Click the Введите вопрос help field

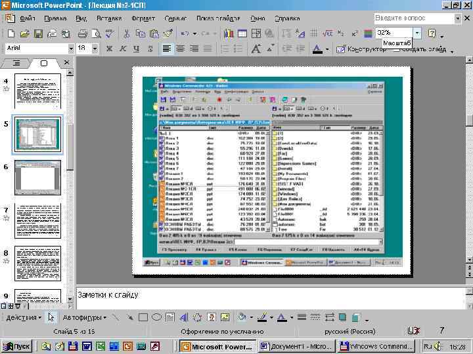click(414, 18)
